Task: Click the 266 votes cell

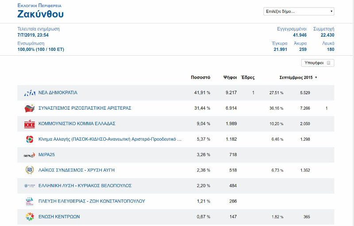Action: coord(233,201)
